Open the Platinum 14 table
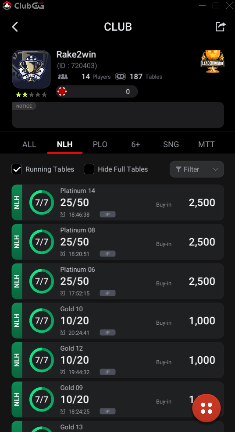This screenshot has height=432, width=235. point(118,203)
